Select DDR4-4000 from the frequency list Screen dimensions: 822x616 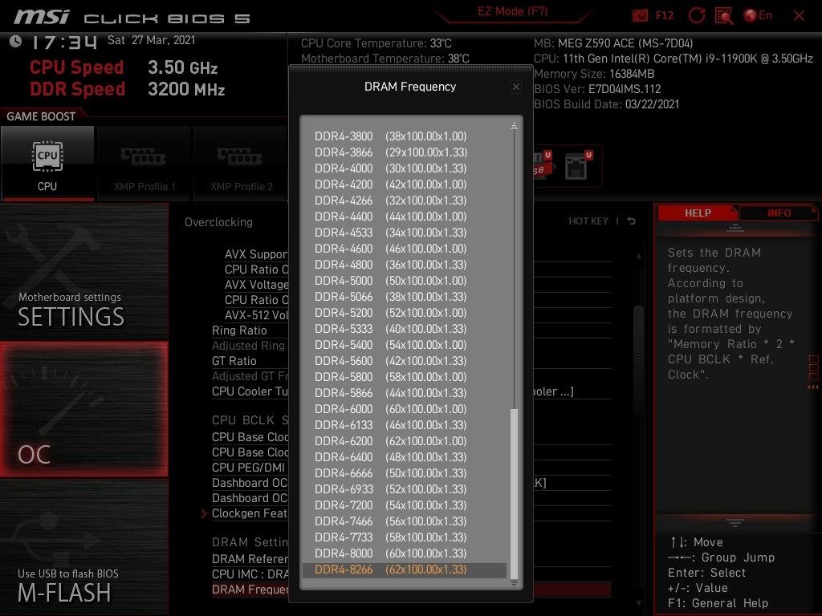(x=390, y=168)
